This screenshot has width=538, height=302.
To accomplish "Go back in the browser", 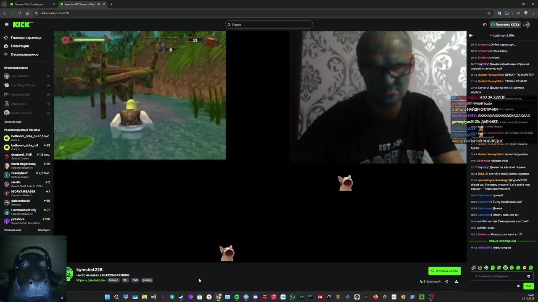I will click(5, 13).
